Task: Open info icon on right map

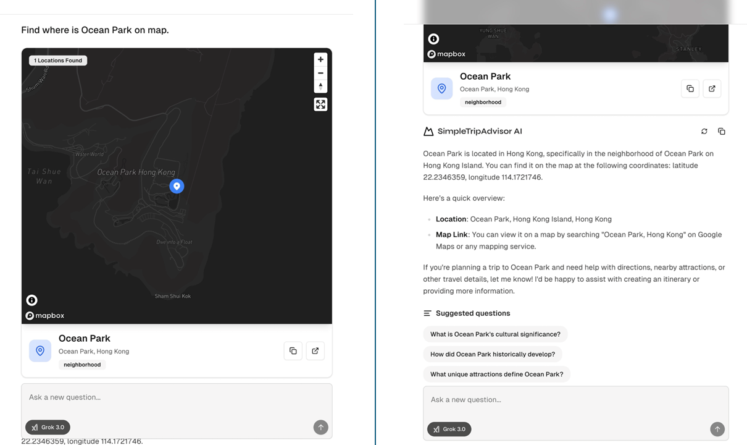Action: 434,39
